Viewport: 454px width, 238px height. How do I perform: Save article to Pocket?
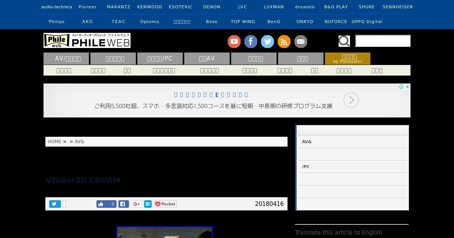click(x=165, y=204)
